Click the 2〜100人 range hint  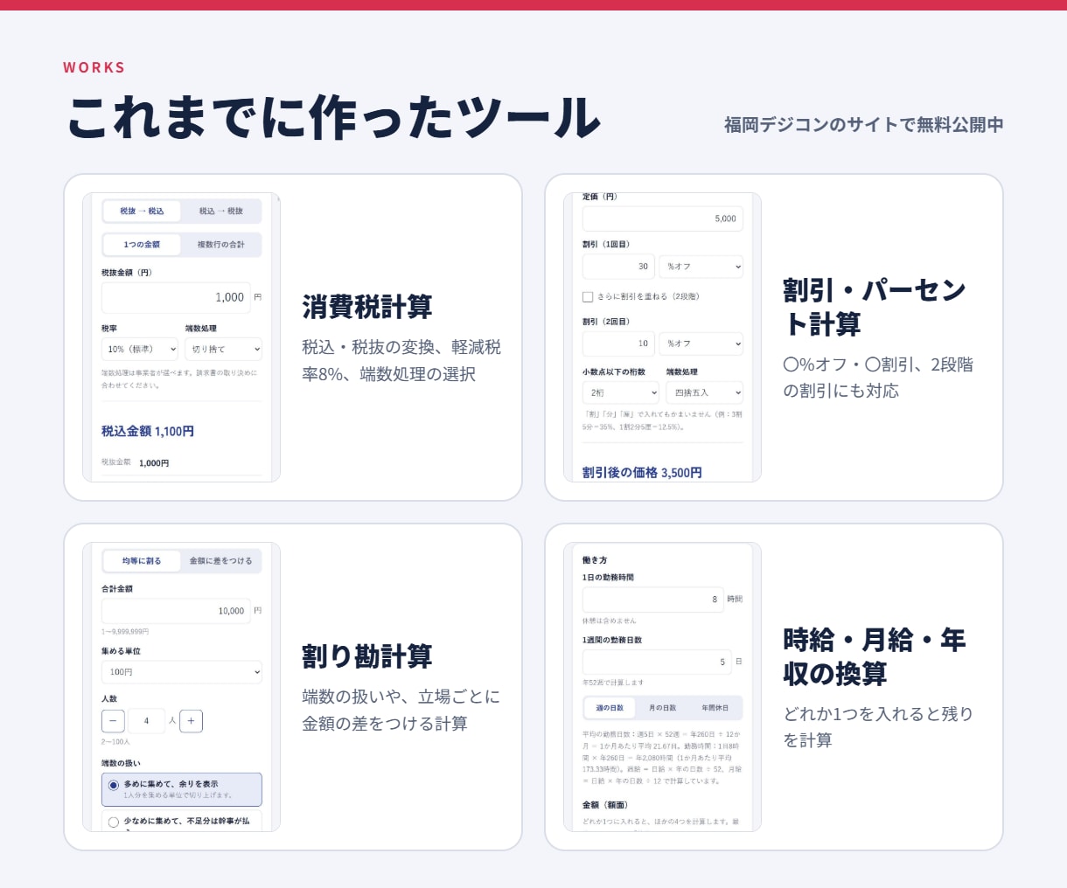click(115, 741)
